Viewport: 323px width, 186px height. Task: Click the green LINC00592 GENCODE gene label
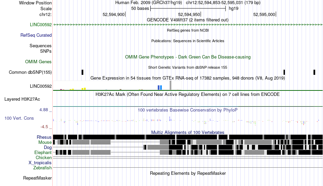tap(41, 25)
